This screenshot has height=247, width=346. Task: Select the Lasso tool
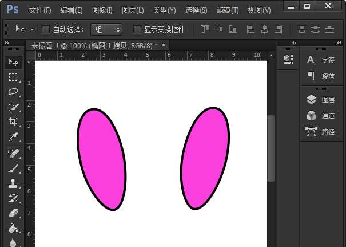(13, 92)
